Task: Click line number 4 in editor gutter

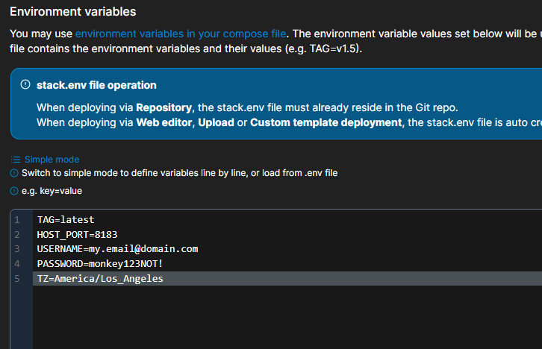Action: click(x=16, y=264)
